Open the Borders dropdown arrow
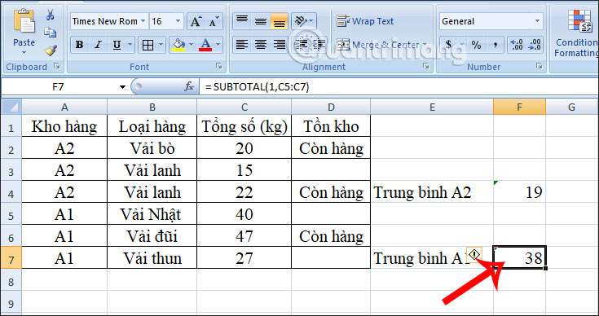Viewport: 599px width, 316px height. coord(161,45)
